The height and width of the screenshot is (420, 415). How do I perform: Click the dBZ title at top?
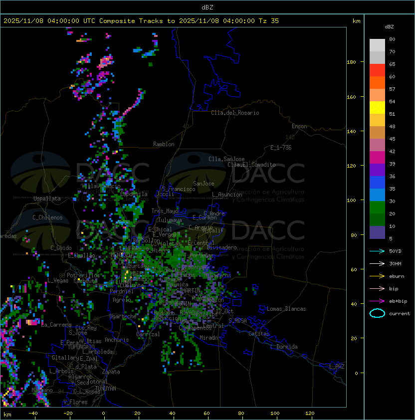[207, 7]
